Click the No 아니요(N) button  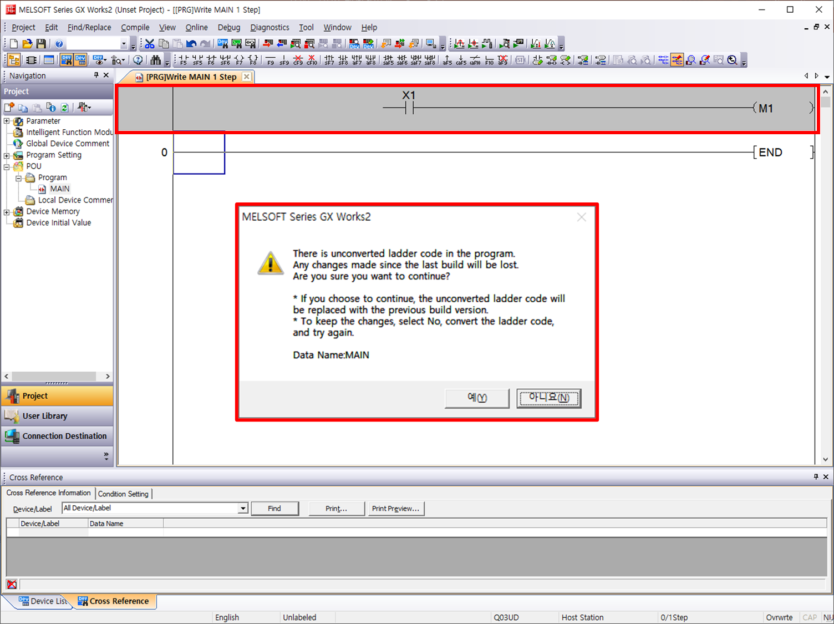[549, 398]
